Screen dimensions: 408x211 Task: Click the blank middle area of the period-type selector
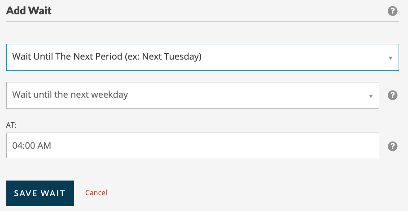point(294,57)
